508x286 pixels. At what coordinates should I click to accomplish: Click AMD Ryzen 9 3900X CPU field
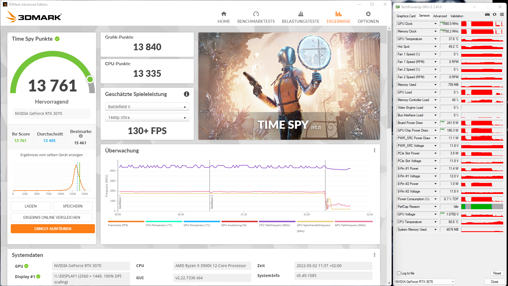(212, 266)
